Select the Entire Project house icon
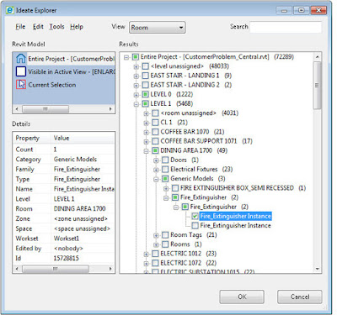337x315 pixels. [x=21, y=59]
